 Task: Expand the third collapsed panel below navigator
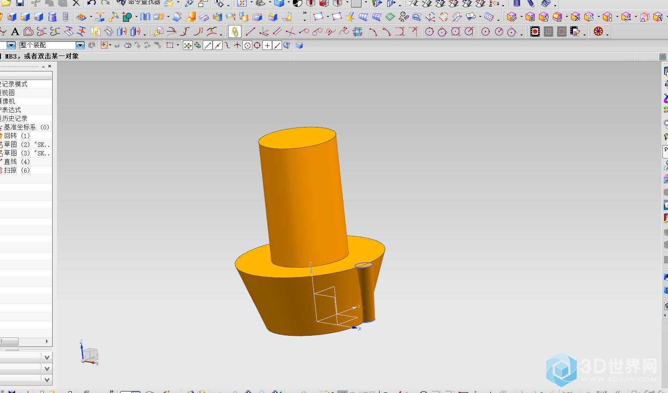pyautogui.click(x=47, y=380)
